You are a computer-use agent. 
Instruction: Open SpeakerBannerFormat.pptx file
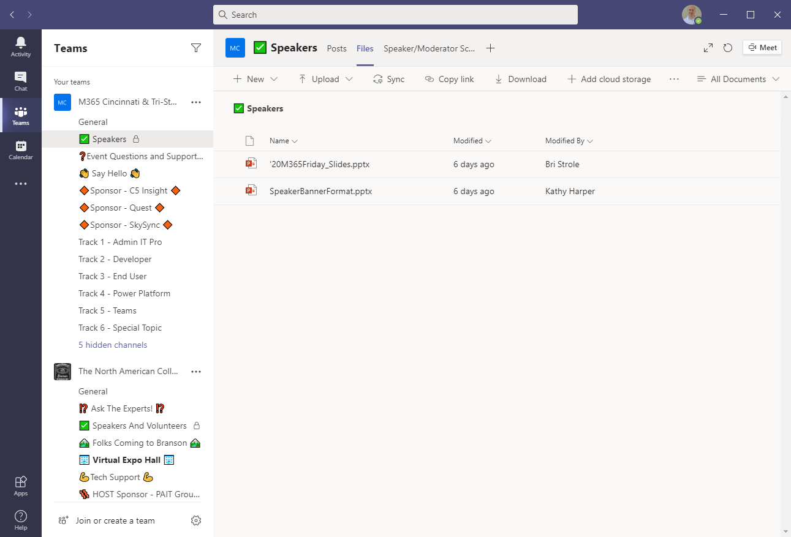point(320,191)
